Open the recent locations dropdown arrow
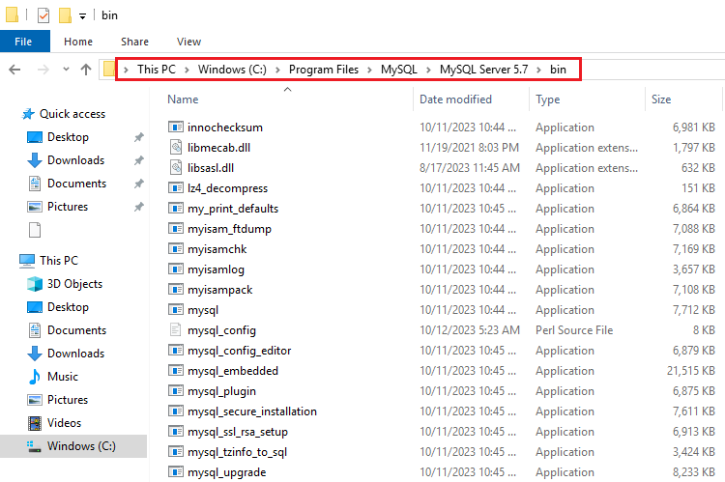The height and width of the screenshot is (482, 725). (66, 70)
